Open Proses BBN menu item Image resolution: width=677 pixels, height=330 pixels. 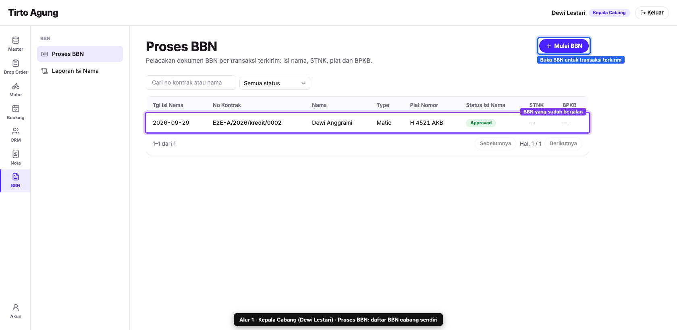pyautogui.click(x=80, y=54)
